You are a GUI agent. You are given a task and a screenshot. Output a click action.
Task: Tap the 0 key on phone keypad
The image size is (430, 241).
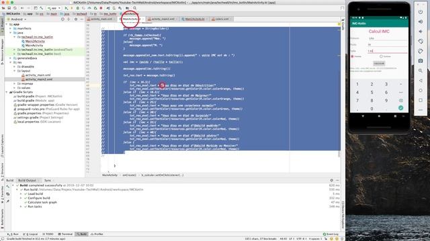pos(372,108)
